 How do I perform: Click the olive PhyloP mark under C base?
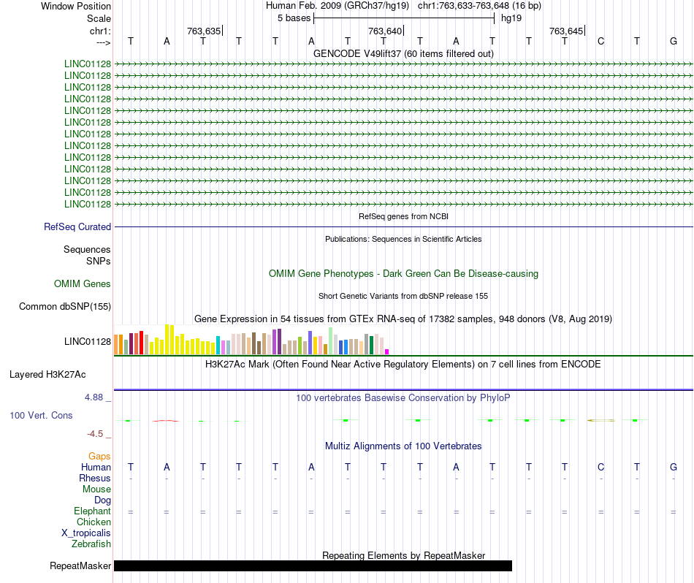[x=601, y=420]
